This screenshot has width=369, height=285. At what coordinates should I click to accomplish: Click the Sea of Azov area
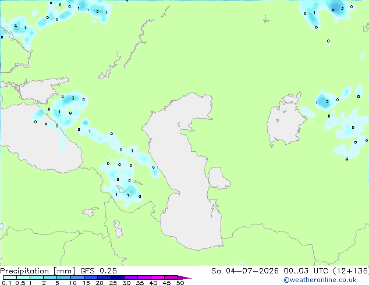click(x=40, y=91)
